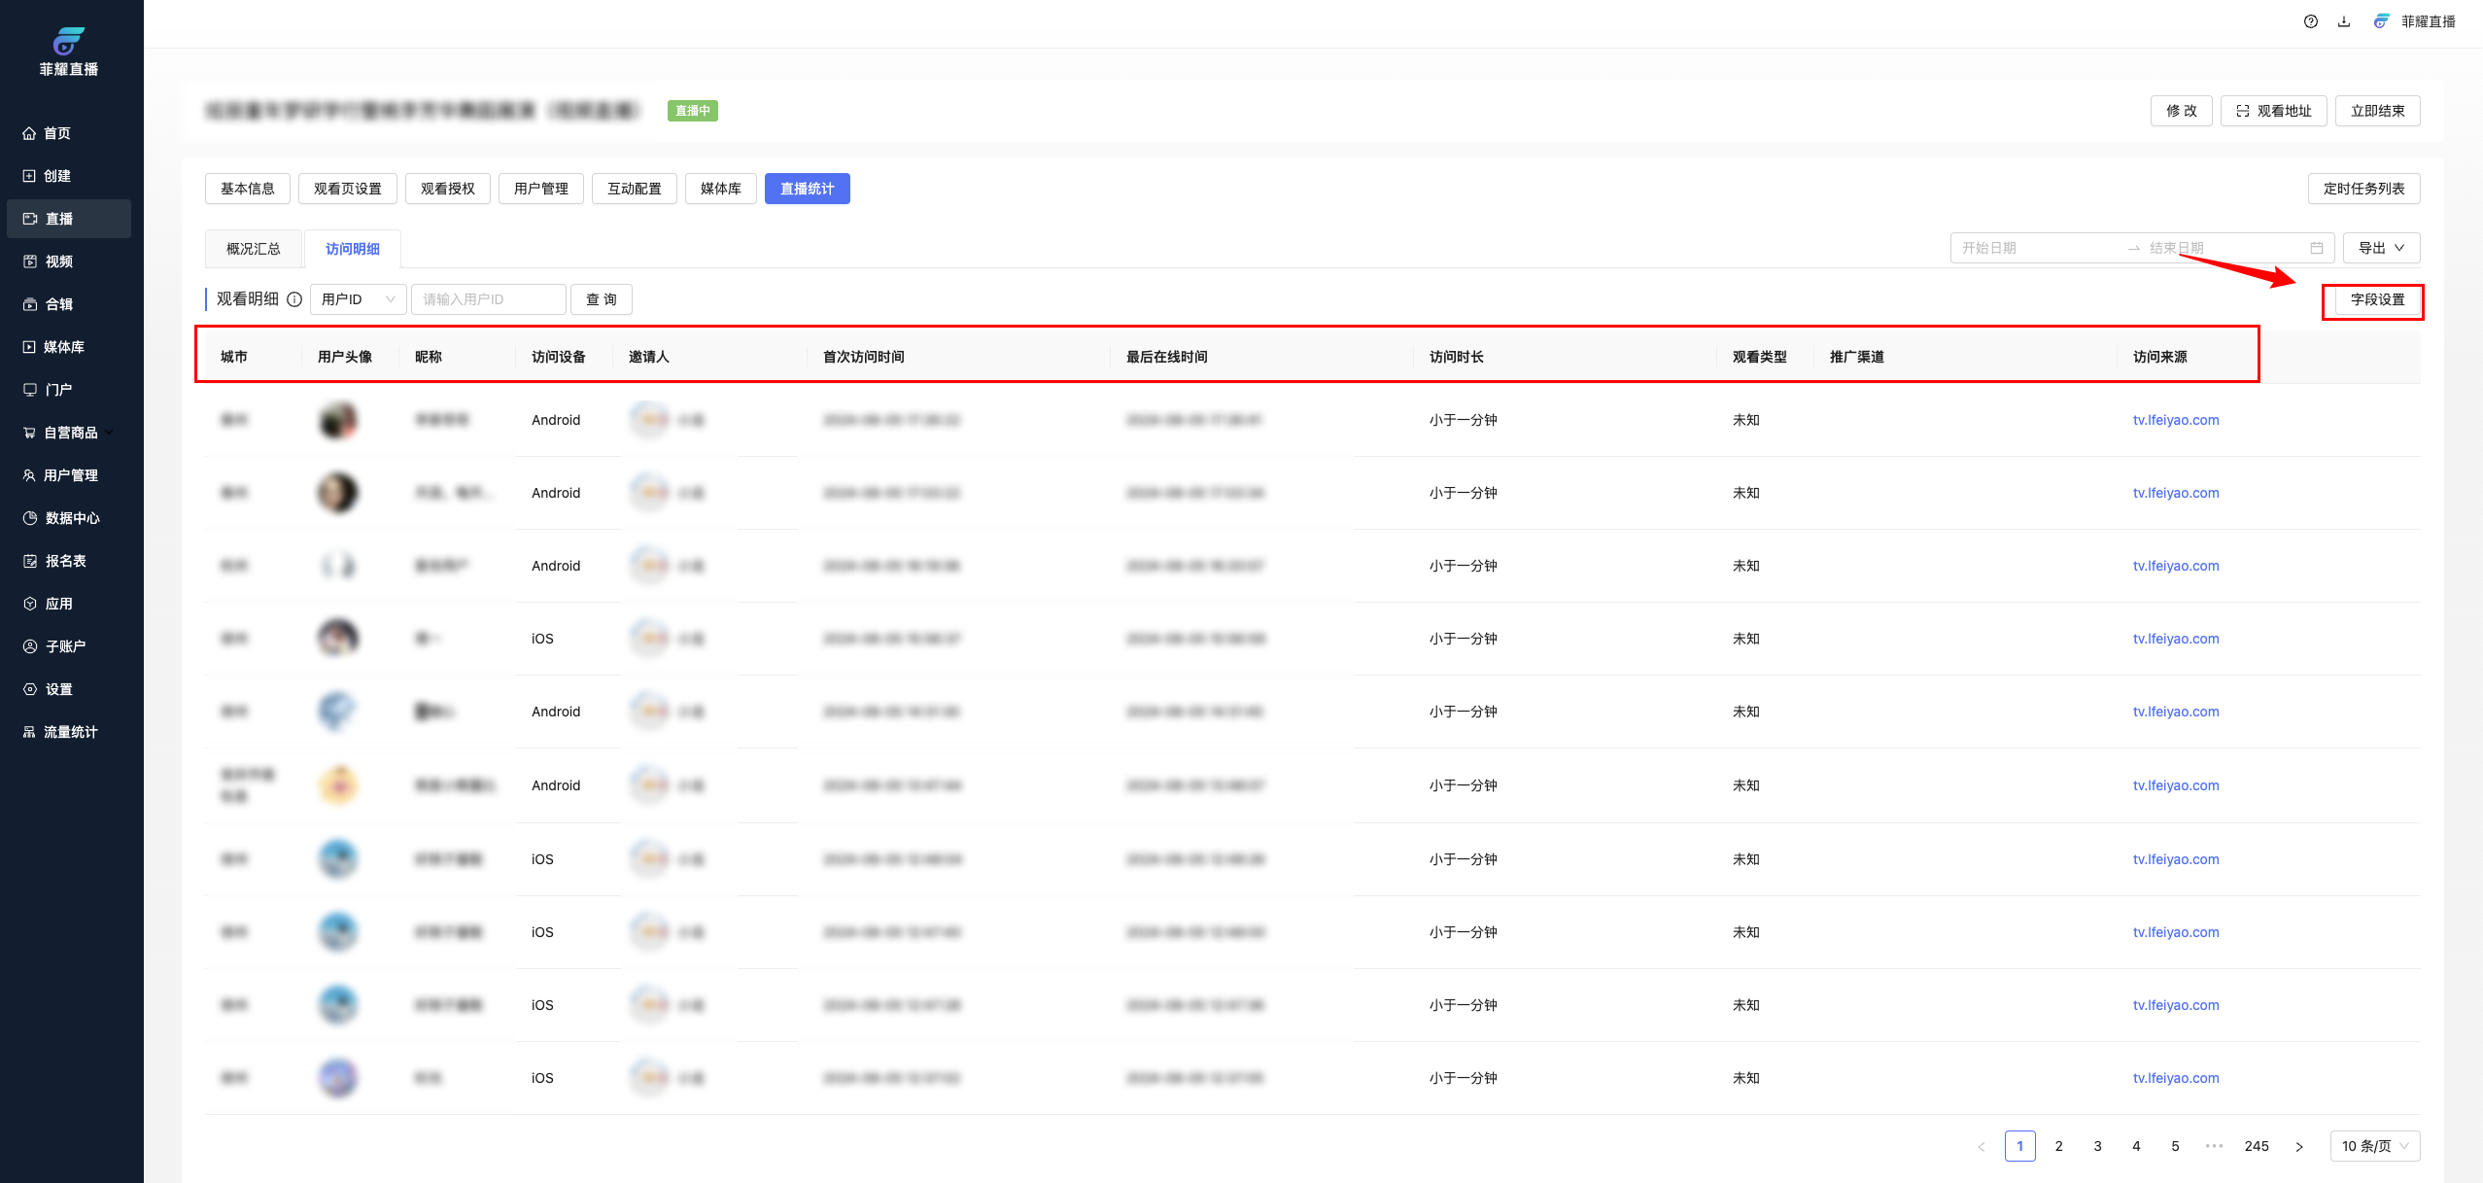Click the 字段设置 button
The height and width of the screenshot is (1183, 2483).
(2376, 299)
